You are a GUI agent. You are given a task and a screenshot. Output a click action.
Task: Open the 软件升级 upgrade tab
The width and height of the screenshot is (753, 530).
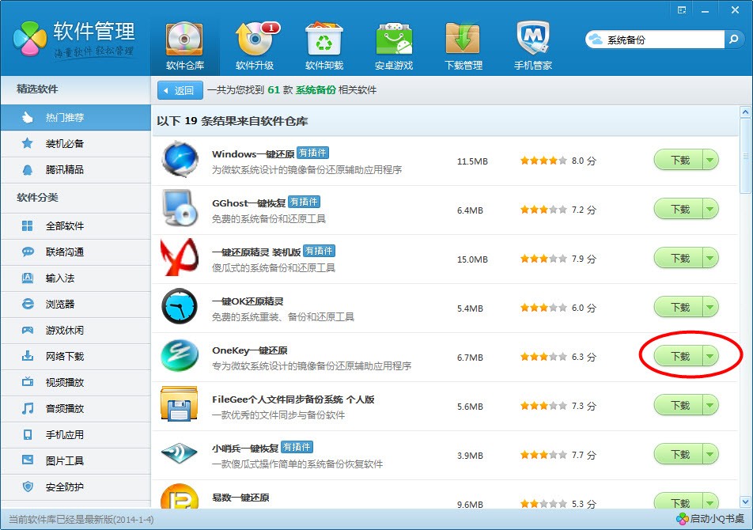pyautogui.click(x=255, y=47)
